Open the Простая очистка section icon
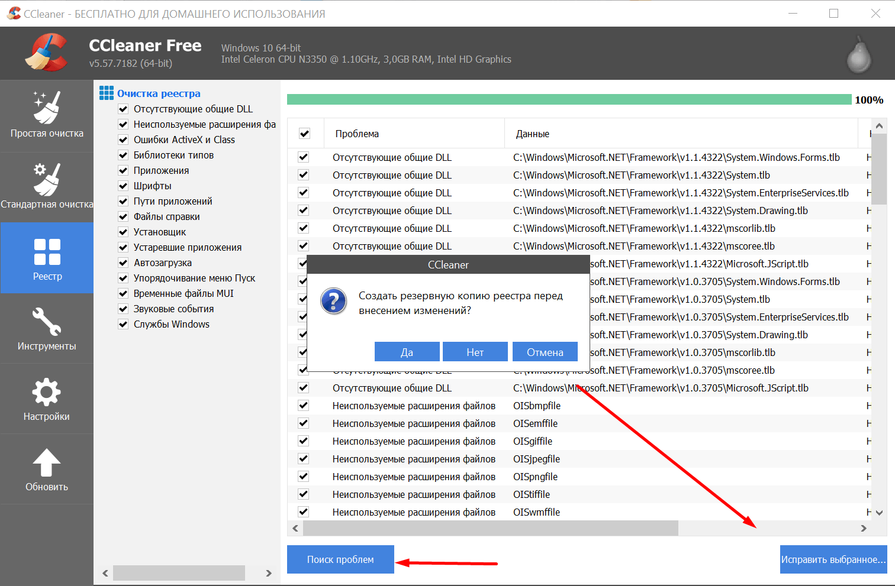 (47, 108)
